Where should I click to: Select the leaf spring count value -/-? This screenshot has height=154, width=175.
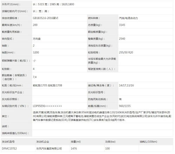pos(34,61)
